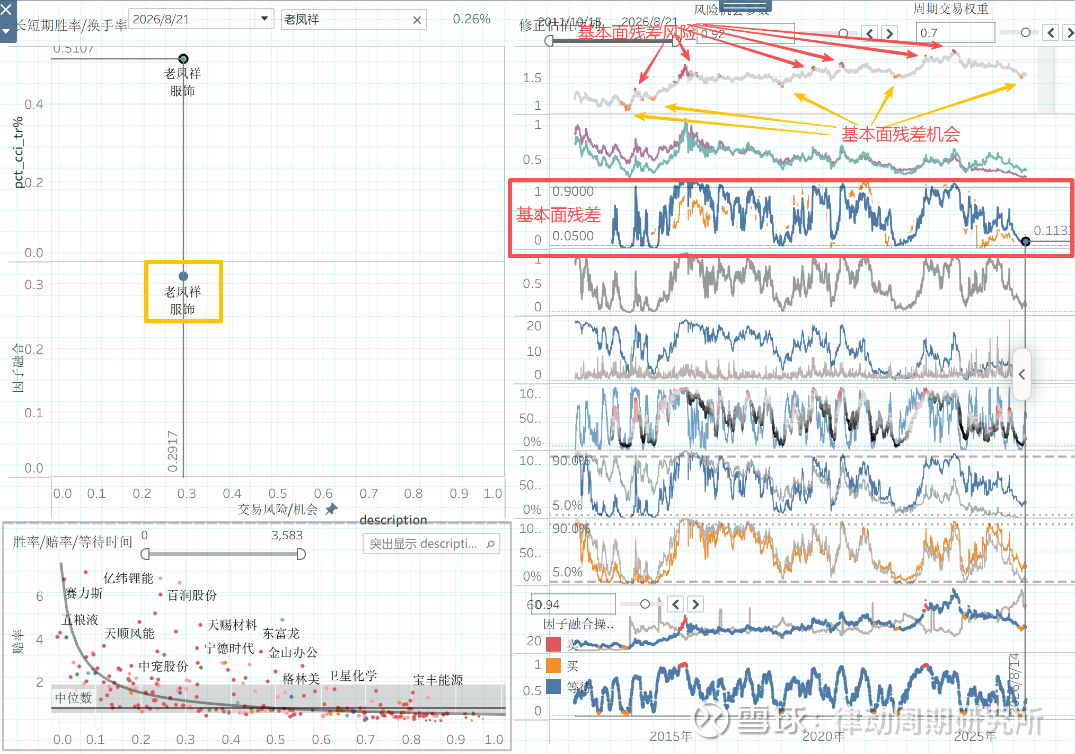Click the 因子融合操.. legend title
The image size is (1075, 754).
tap(578, 624)
